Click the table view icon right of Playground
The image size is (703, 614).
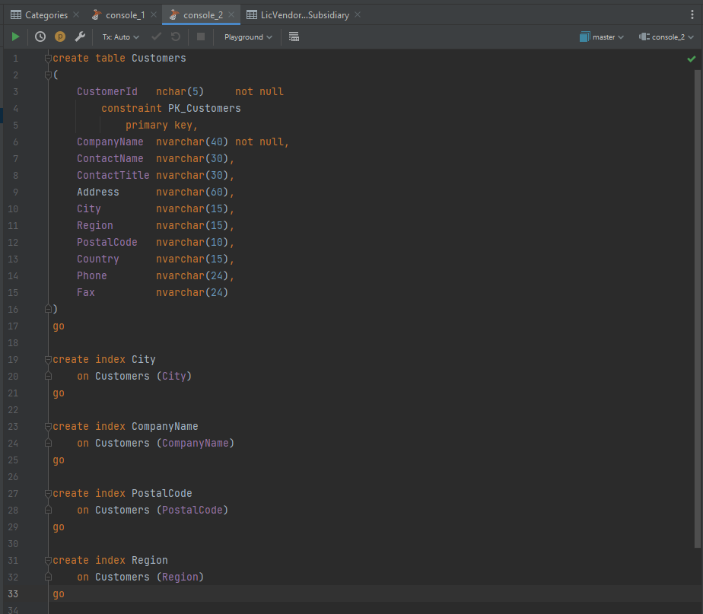(x=294, y=37)
